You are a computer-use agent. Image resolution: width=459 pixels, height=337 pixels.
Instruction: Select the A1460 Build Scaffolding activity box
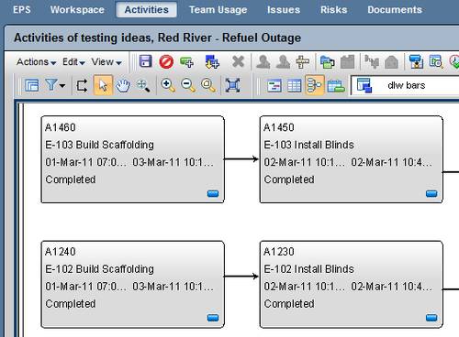tap(132, 159)
